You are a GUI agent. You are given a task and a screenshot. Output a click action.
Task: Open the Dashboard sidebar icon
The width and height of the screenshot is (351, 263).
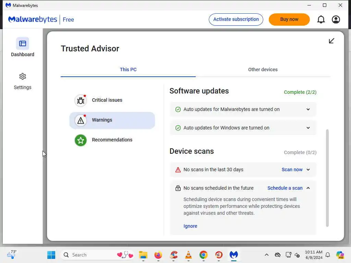point(22,43)
